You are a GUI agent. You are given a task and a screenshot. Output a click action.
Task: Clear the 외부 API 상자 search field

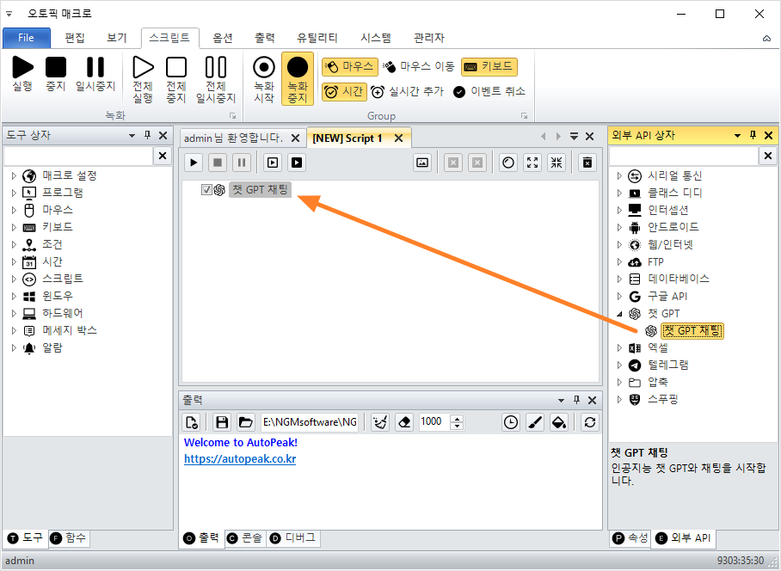(768, 156)
